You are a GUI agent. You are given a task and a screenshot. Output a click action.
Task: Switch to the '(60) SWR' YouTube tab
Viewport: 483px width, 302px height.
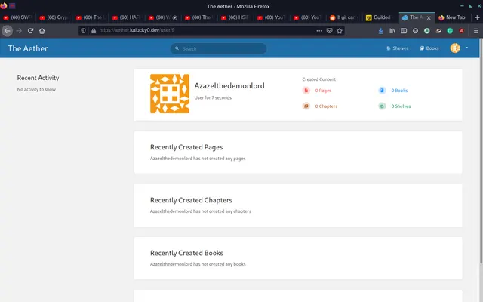18,17
